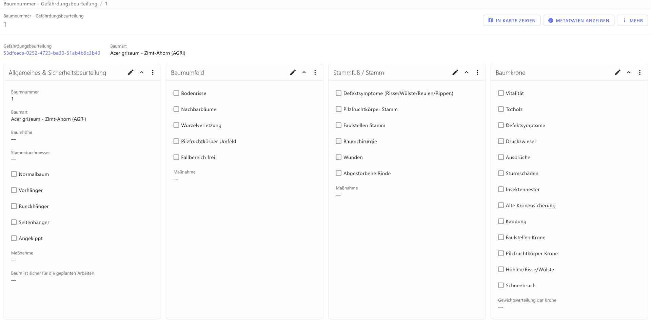Click METADATEN ANZEIGEN button

[x=578, y=21]
